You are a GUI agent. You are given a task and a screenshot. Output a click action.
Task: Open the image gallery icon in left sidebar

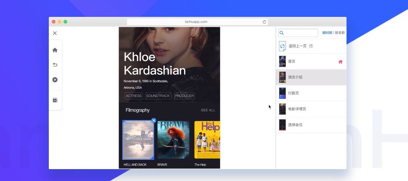coord(55,100)
